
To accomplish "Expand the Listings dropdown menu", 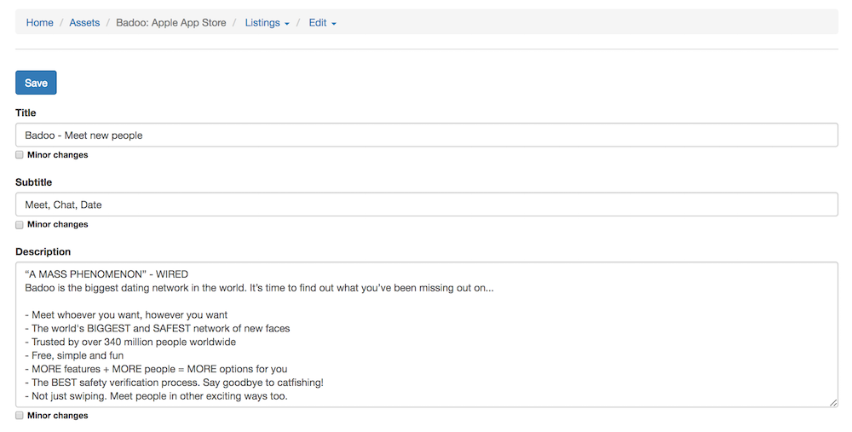I will click(267, 23).
